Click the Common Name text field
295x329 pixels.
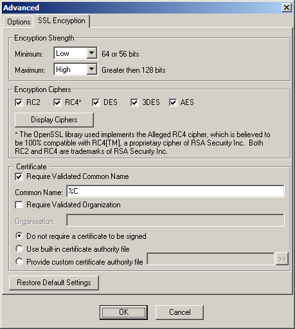click(x=175, y=191)
